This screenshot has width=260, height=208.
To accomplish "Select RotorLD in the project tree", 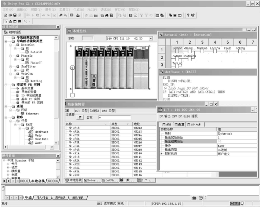I will [36, 52].
